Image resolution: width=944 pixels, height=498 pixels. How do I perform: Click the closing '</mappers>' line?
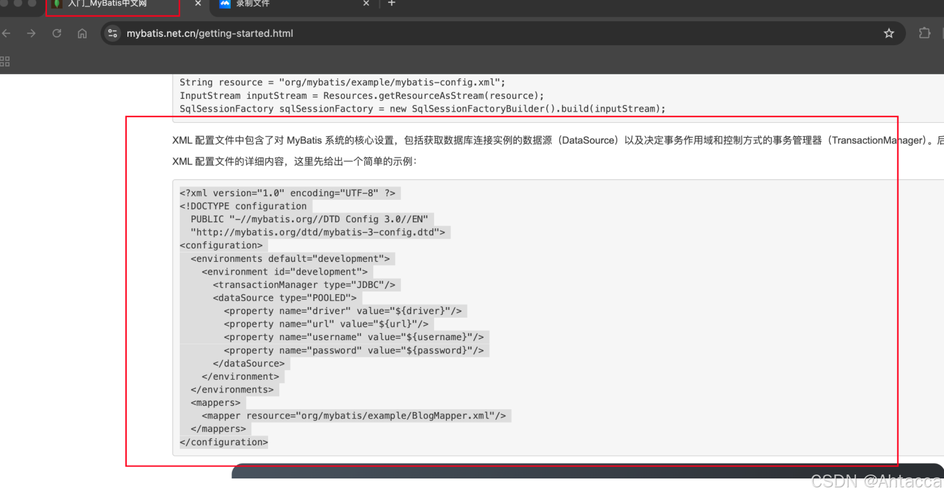[218, 429]
